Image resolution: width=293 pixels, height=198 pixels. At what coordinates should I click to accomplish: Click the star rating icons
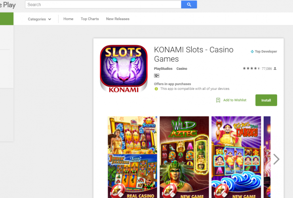[251, 69]
